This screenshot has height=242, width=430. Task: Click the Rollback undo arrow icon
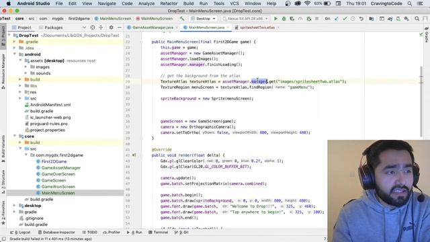[361, 19]
